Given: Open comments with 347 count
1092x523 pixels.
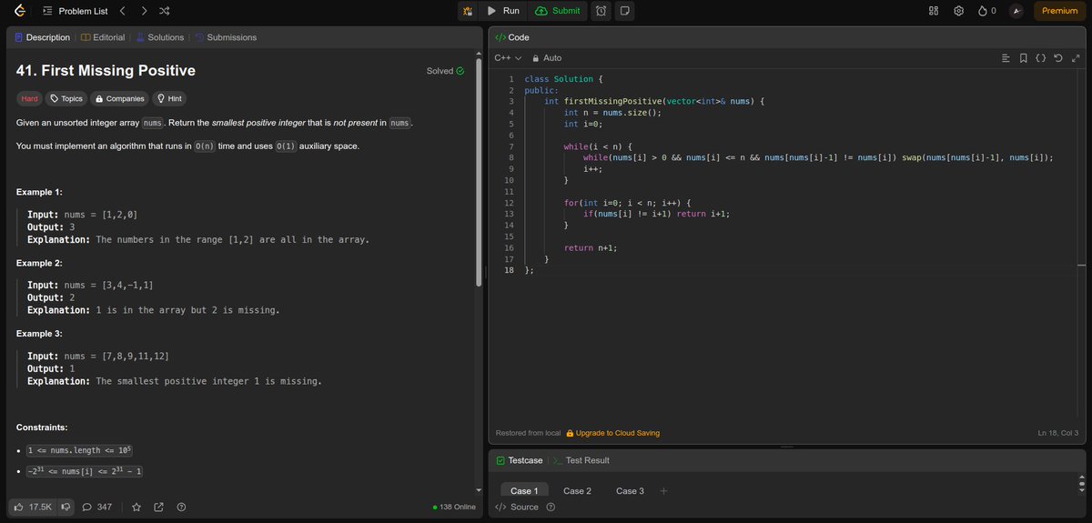Looking at the screenshot, I should 96,507.
